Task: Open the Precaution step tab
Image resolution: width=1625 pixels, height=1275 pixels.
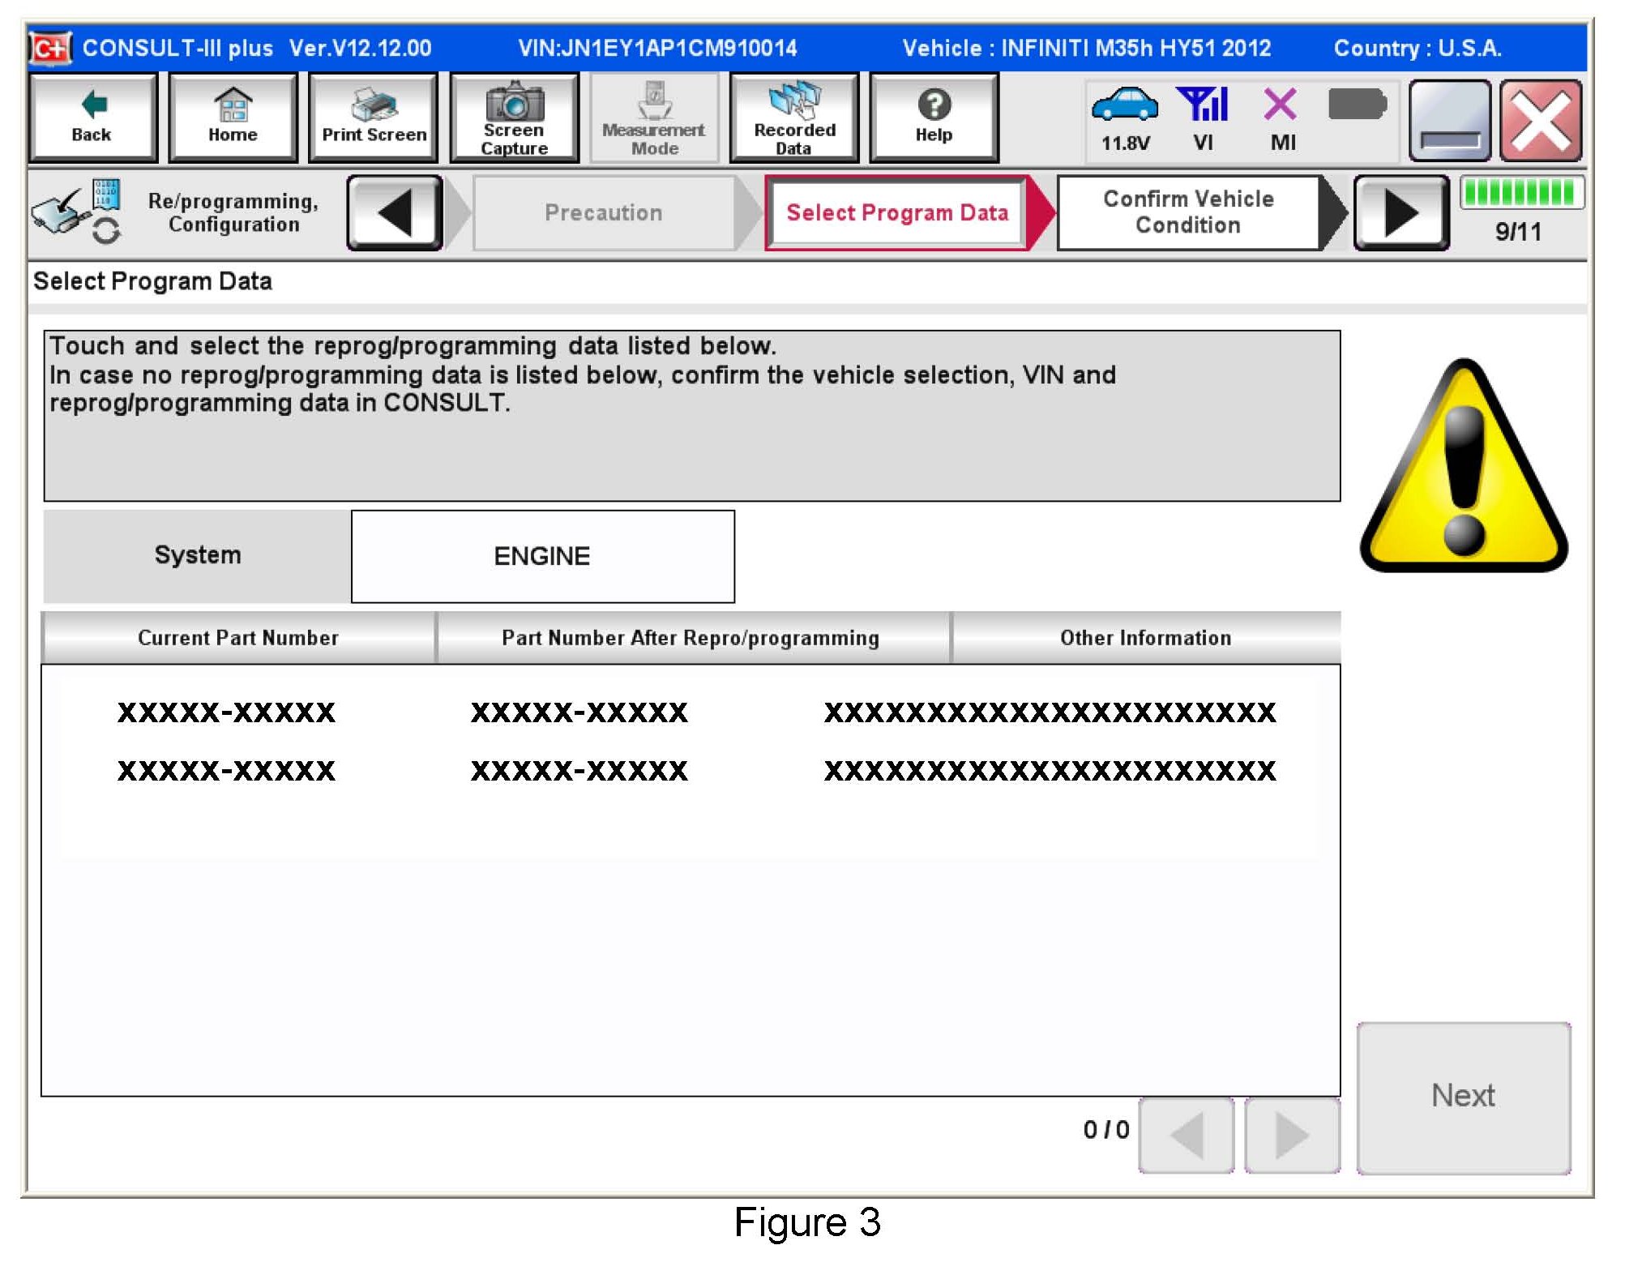Action: pyautogui.click(x=603, y=213)
